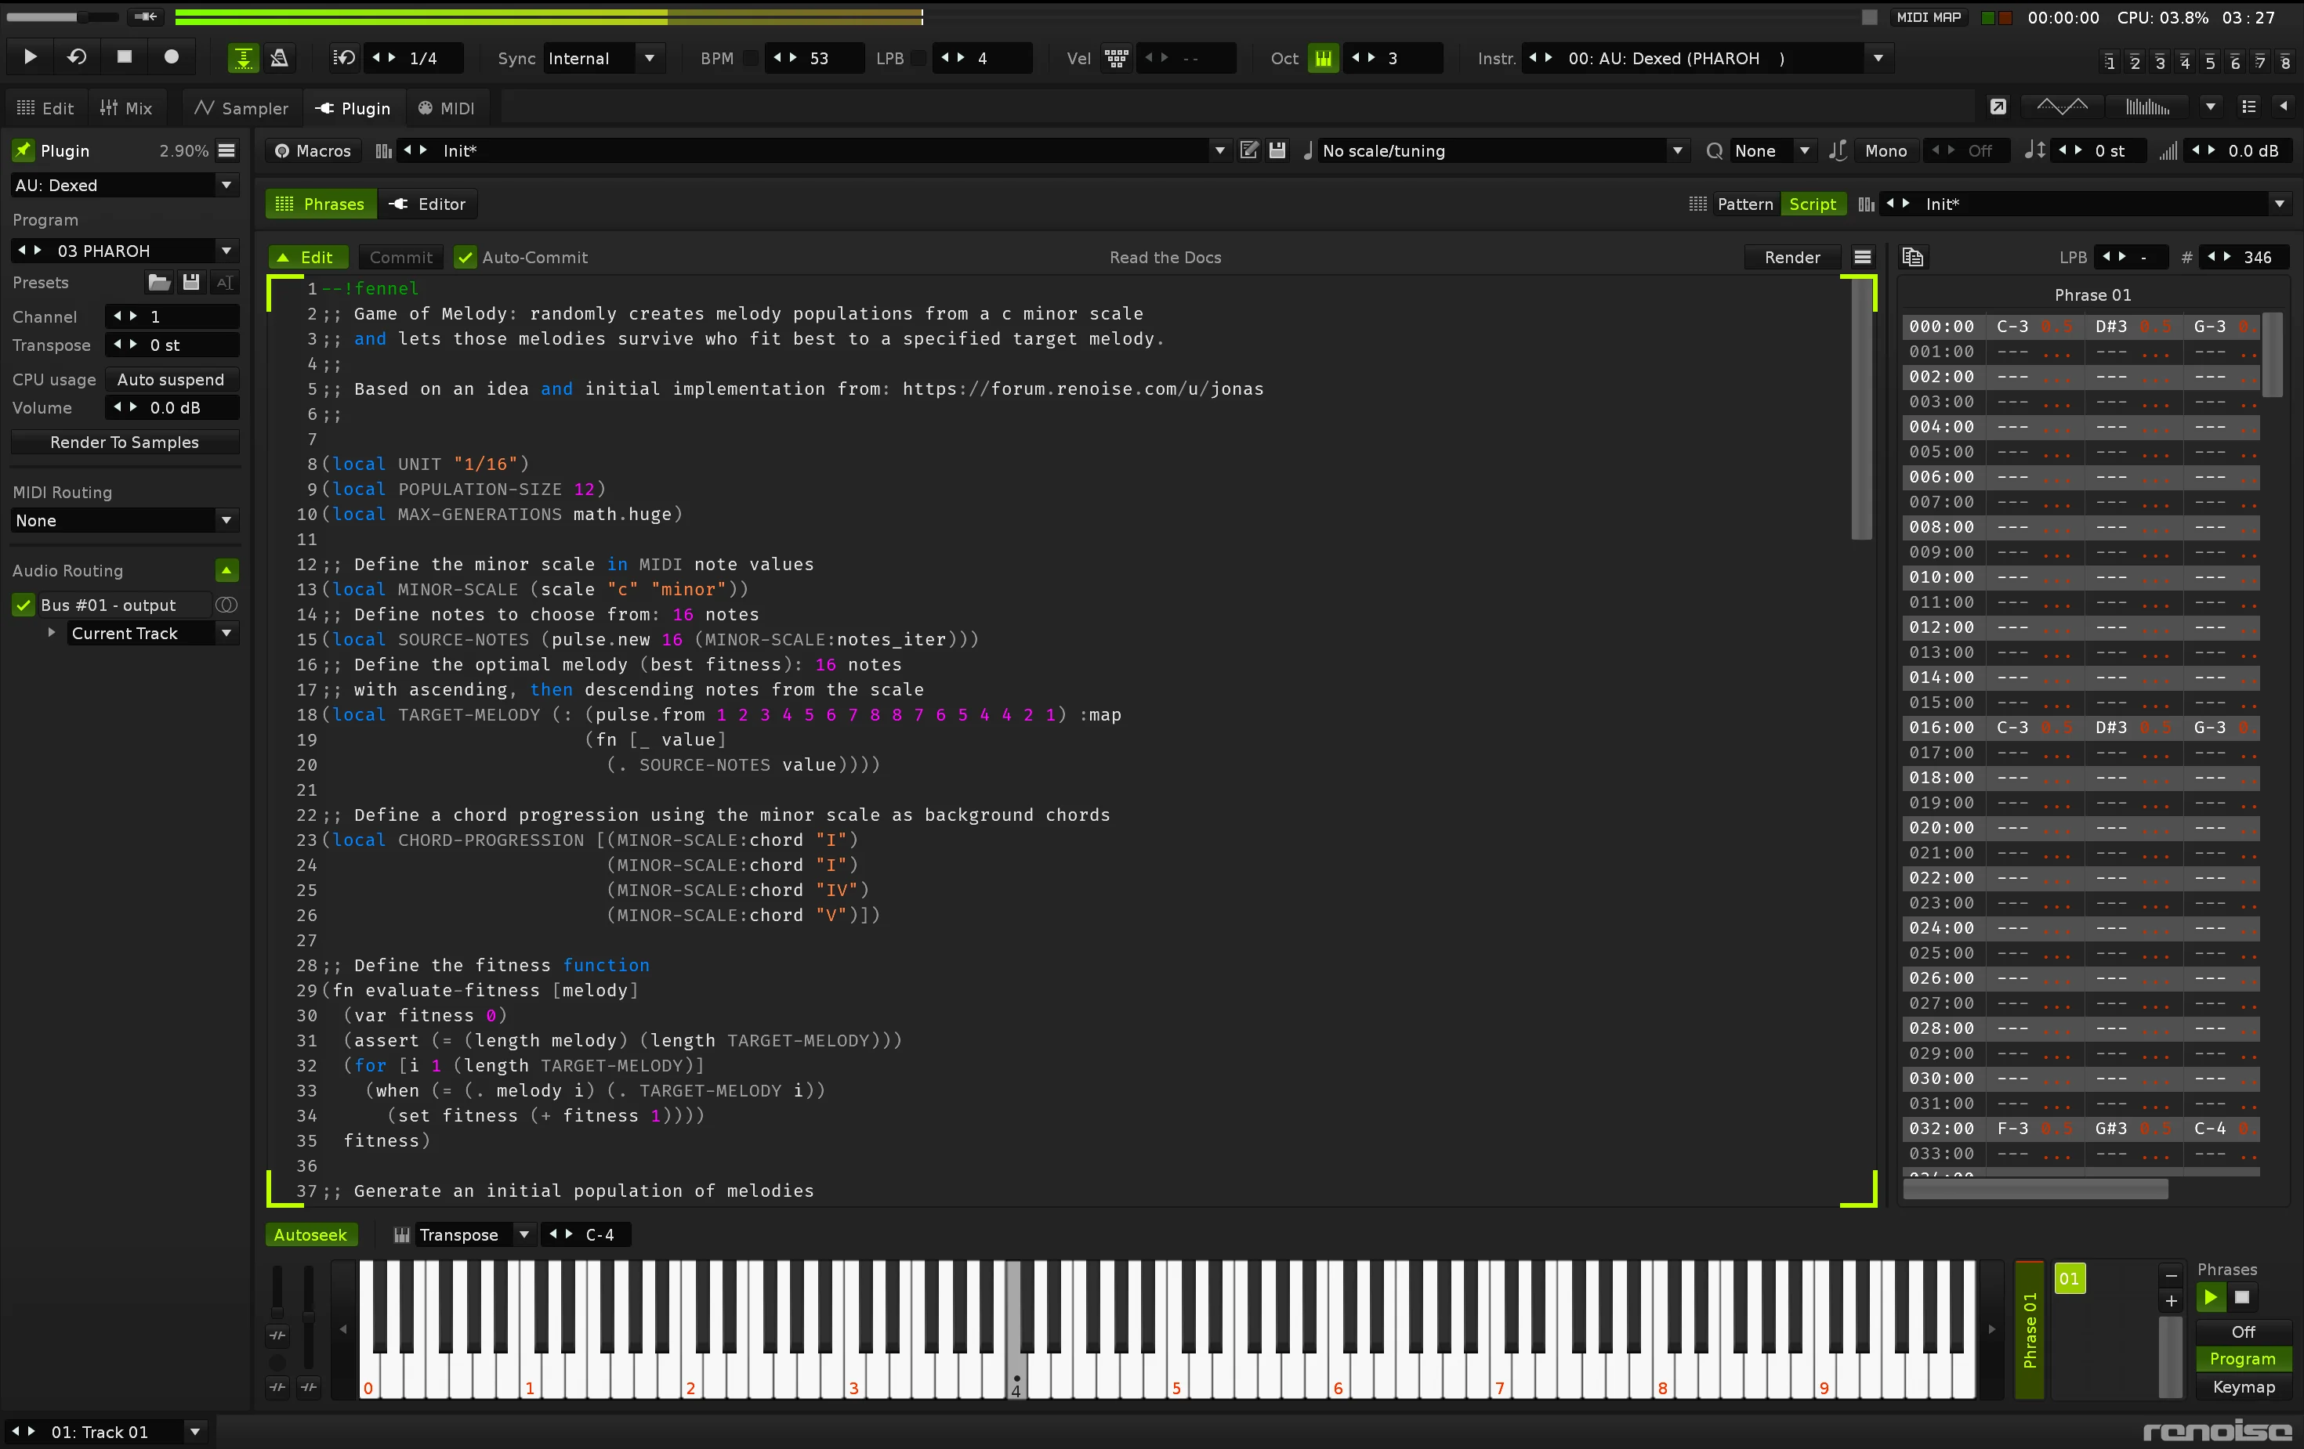Click the copy phrase icon next to Render

pyautogui.click(x=1911, y=256)
